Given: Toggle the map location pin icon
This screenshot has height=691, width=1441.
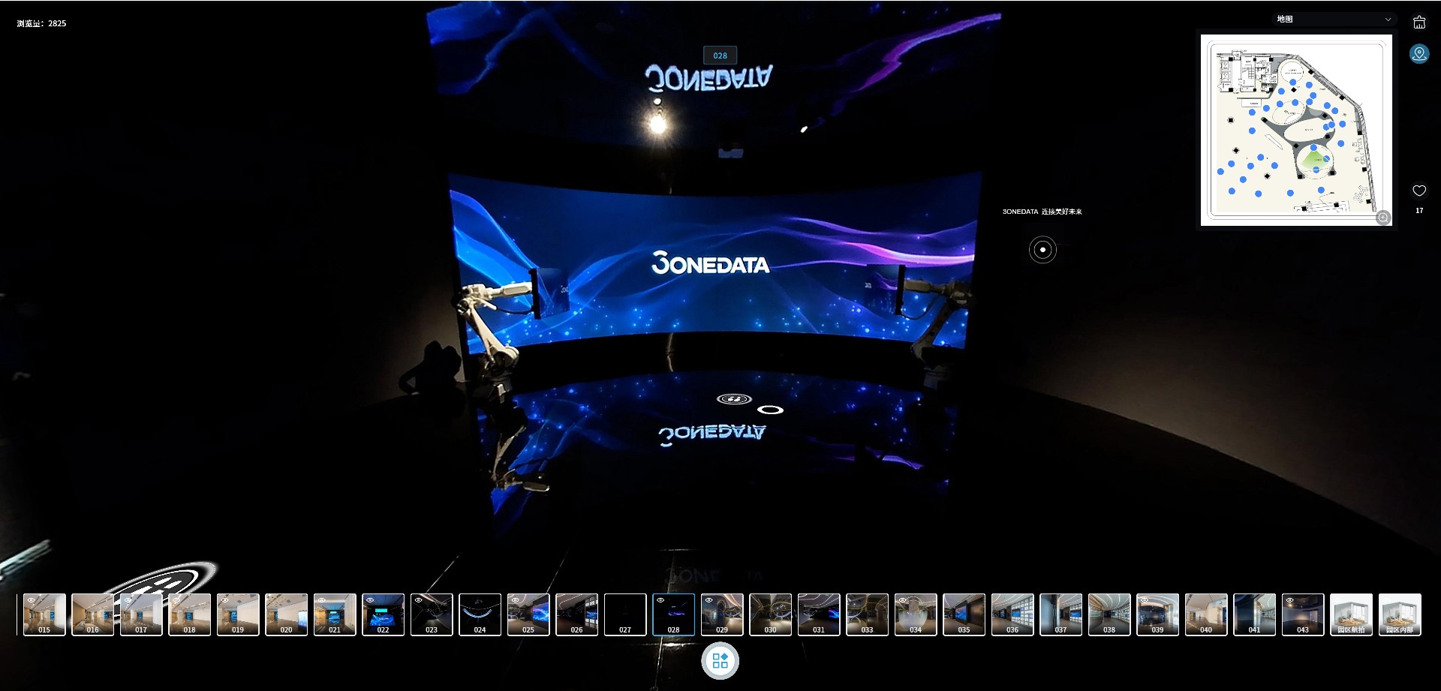Looking at the screenshot, I should pyautogui.click(x=1418, y=54).
